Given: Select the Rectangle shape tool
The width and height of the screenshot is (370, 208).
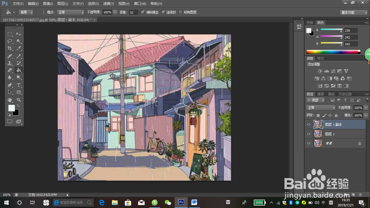Looking at the screenshot, I should 18,92.
